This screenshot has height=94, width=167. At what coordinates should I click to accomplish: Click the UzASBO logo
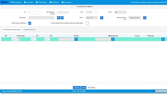point(4,2)
